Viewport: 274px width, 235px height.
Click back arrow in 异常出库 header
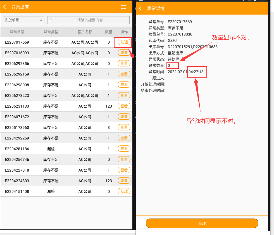4,7
